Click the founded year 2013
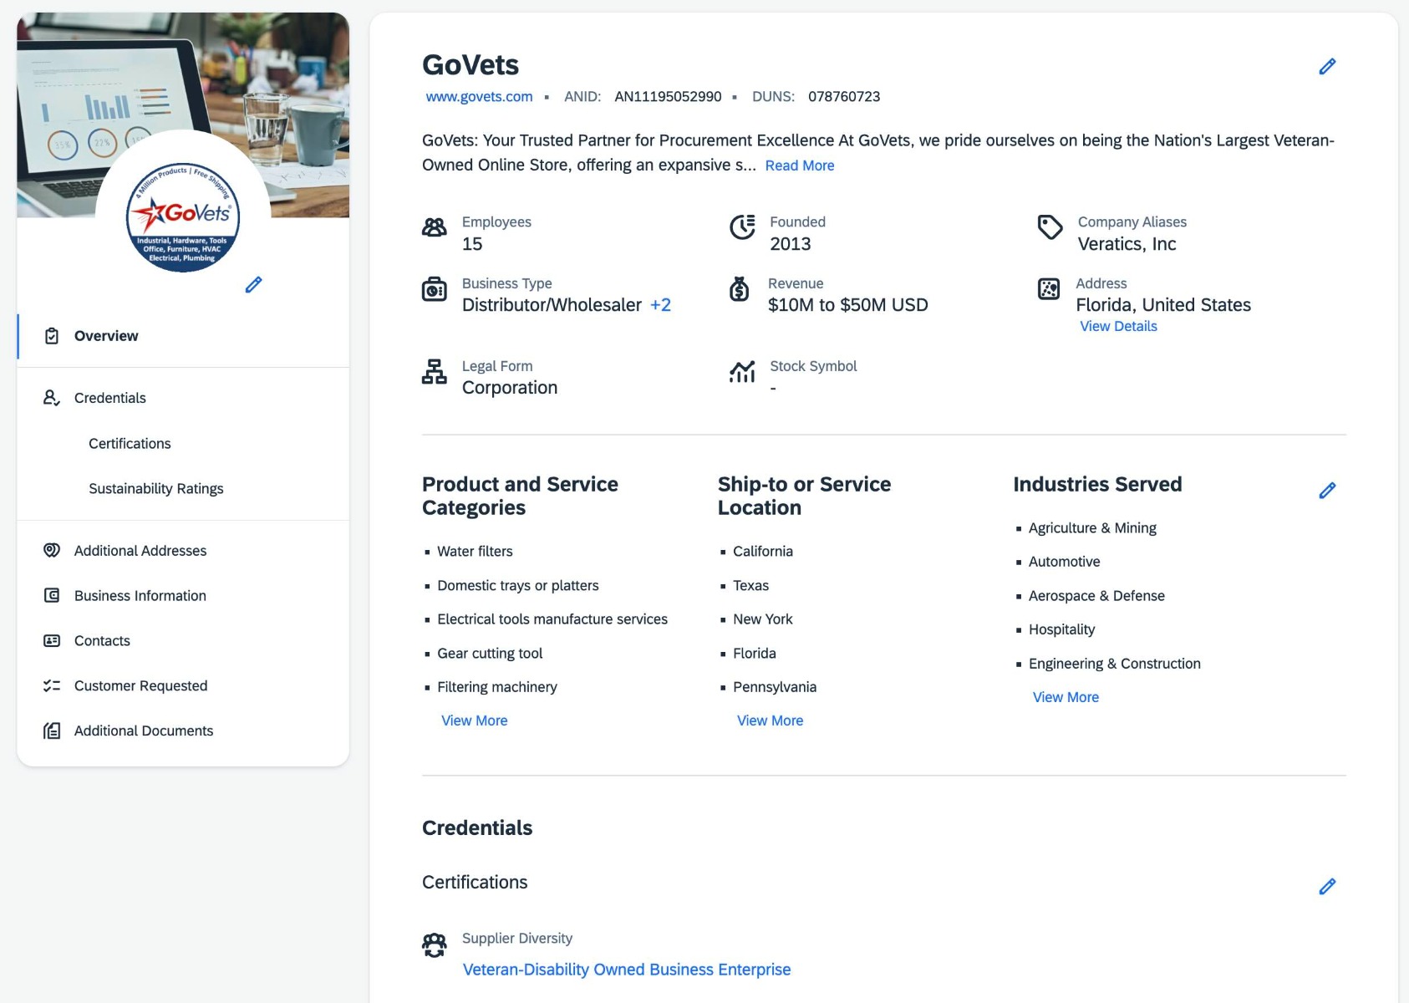The width and height of the screenshot is (1409, 1003). 791,244
